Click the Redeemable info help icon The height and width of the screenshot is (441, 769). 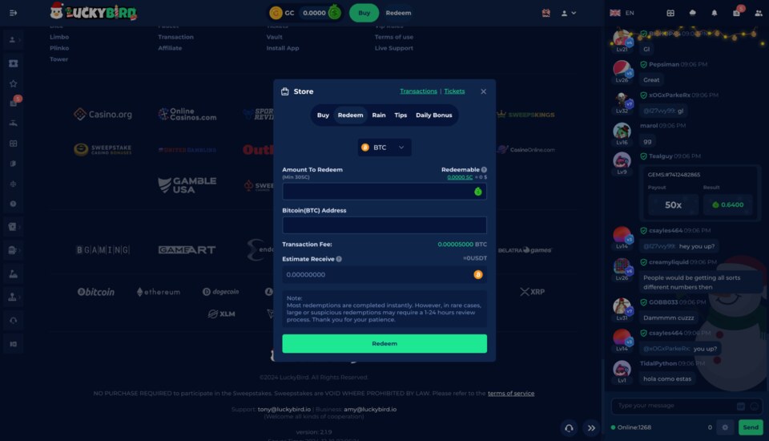484,170
